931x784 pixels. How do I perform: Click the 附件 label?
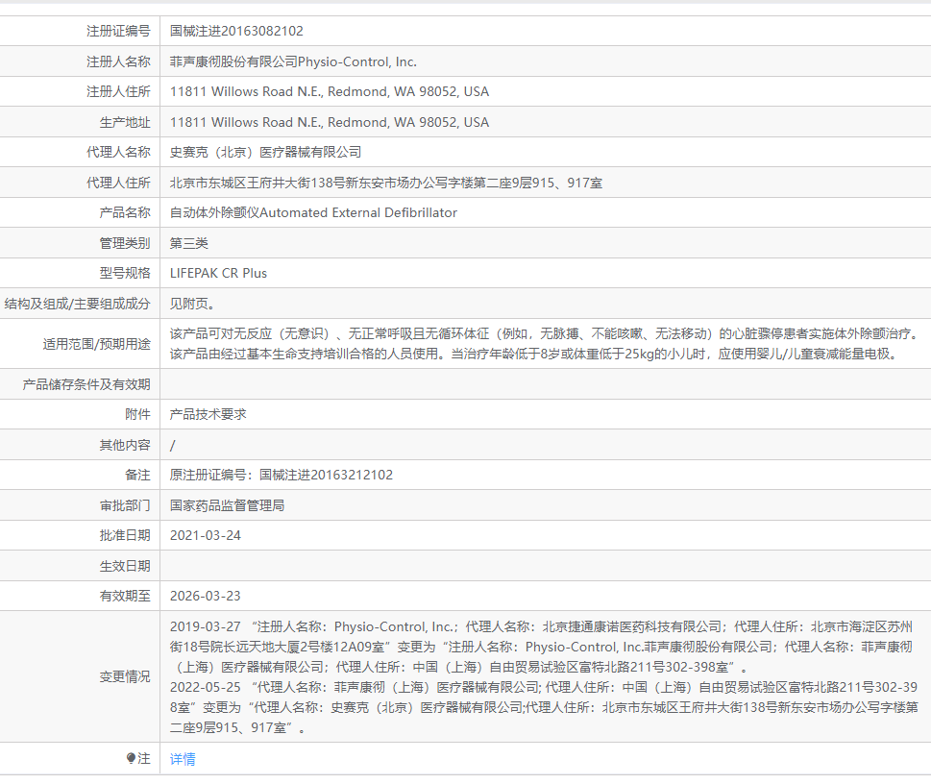tap(137, 414)
